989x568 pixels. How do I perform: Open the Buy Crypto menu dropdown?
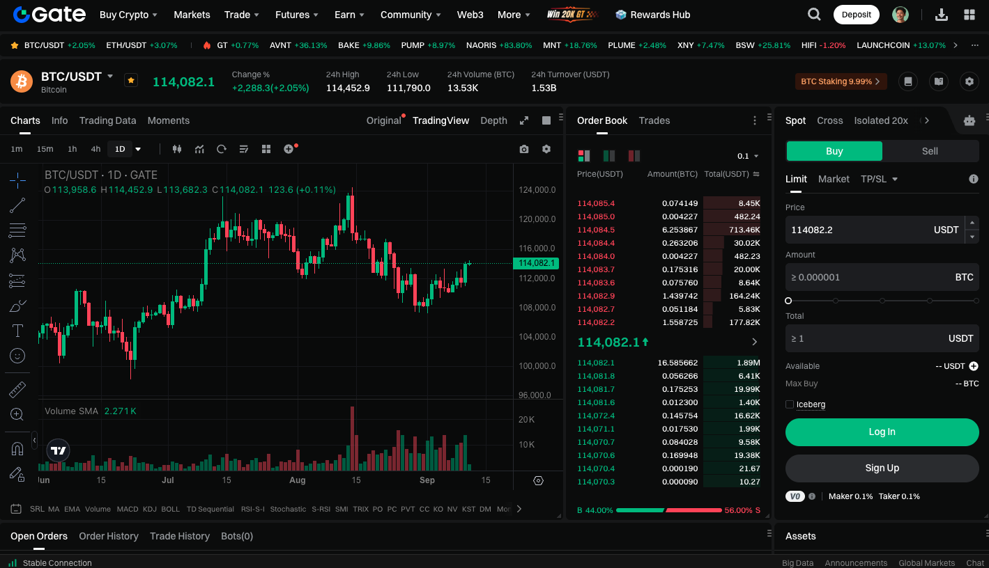(x=128, y=15)
